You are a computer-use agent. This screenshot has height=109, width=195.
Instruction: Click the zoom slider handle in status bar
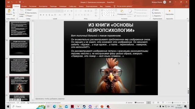(x=172, y=103)
